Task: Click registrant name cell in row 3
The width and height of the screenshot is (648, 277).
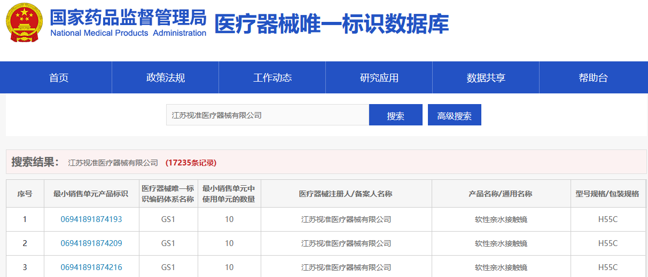Action: 346,267
